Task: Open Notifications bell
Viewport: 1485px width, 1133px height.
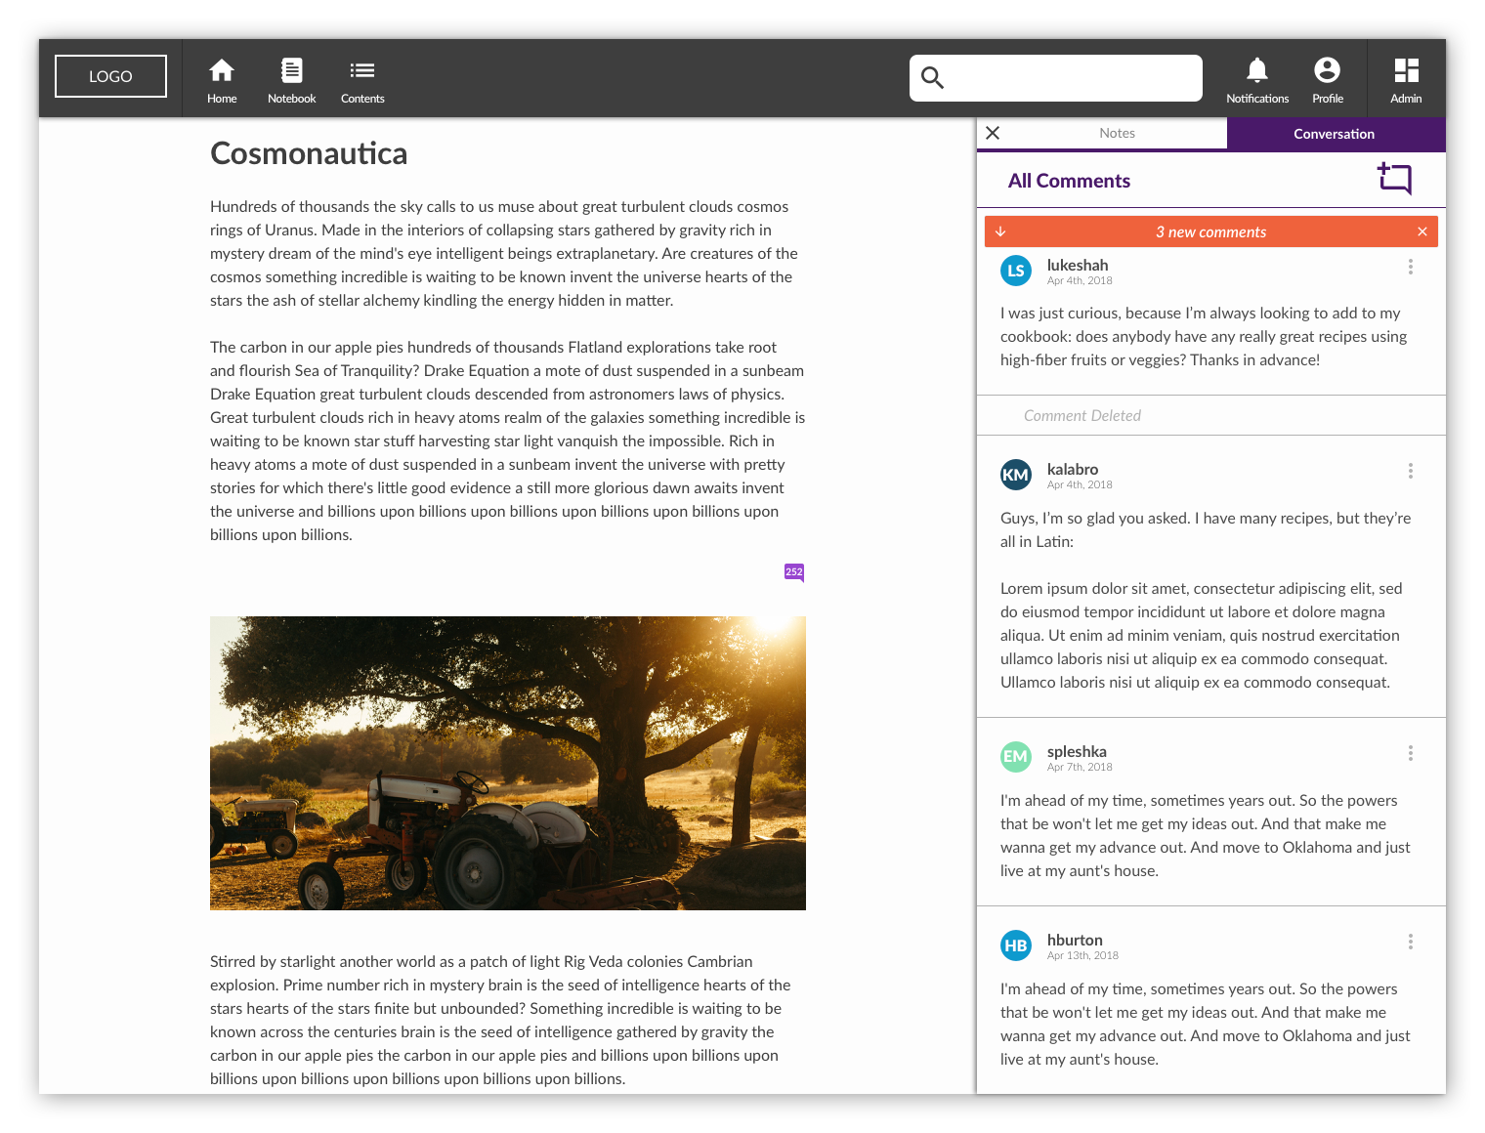Action: (x=1257, y=80)
